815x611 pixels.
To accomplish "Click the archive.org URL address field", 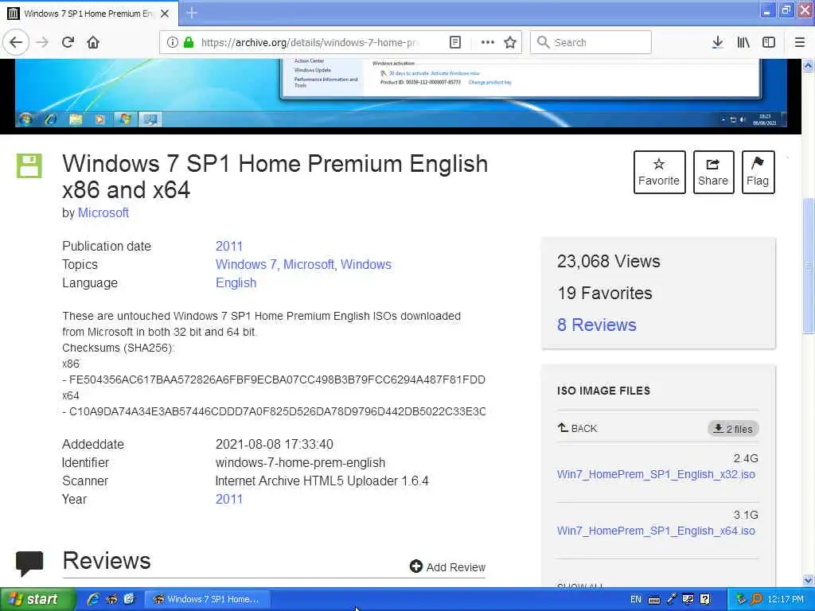I will click(310, 43).
